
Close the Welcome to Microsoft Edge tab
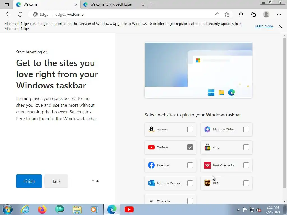click(x=143, y=4)
